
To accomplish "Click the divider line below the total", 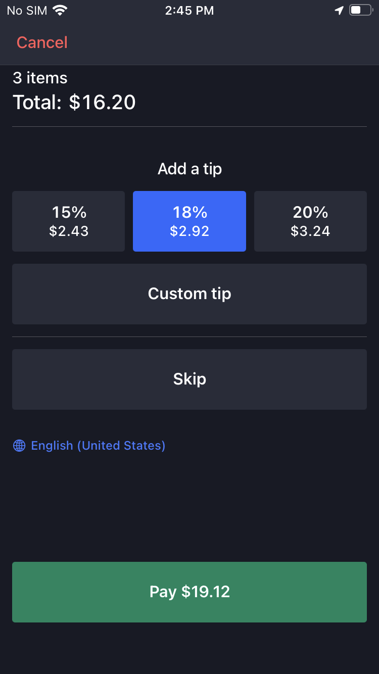I will pyautogui.click(x=189, y=126).
